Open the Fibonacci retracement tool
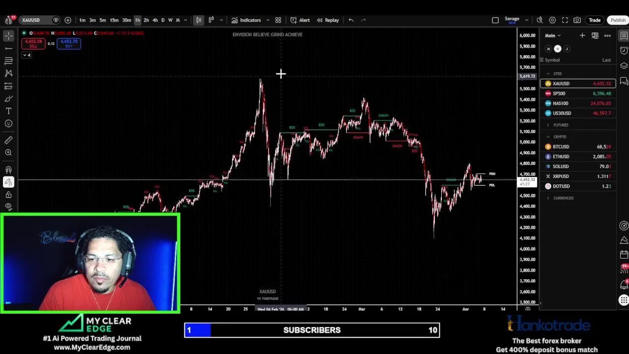Viewport: 629px width, 354px height. coord(8,60)
